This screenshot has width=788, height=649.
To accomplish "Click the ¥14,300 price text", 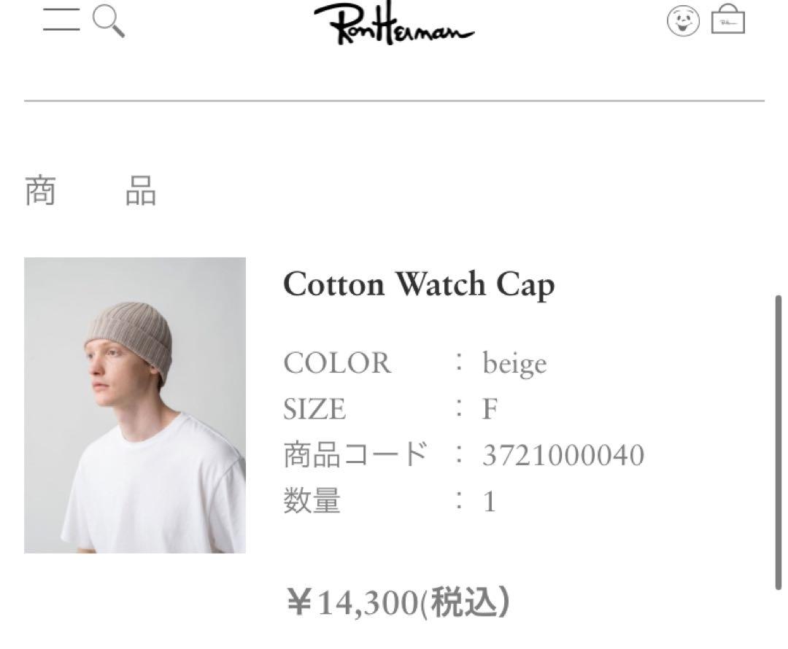I will coord(353,602).
